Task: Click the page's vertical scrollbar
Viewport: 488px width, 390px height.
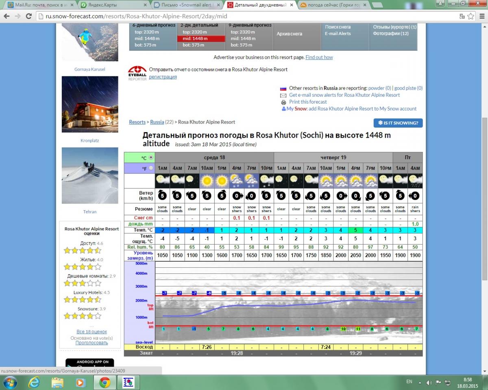Action: [484, 199]
